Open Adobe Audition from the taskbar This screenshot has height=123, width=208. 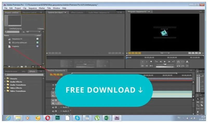(x=57, y=118)
